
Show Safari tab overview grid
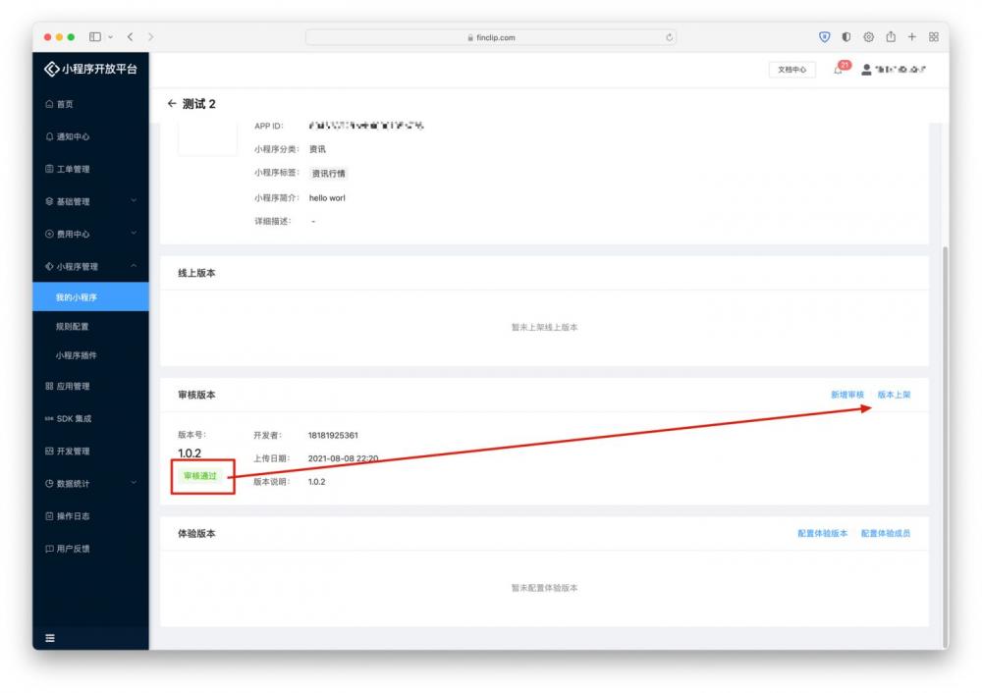[x=933, y=37]
